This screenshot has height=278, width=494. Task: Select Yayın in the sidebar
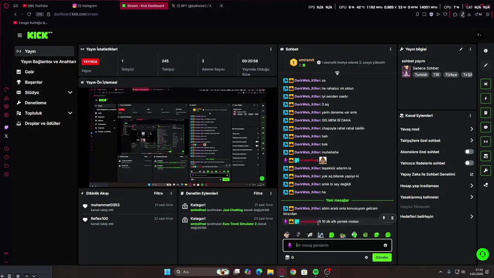coord(44,51)
